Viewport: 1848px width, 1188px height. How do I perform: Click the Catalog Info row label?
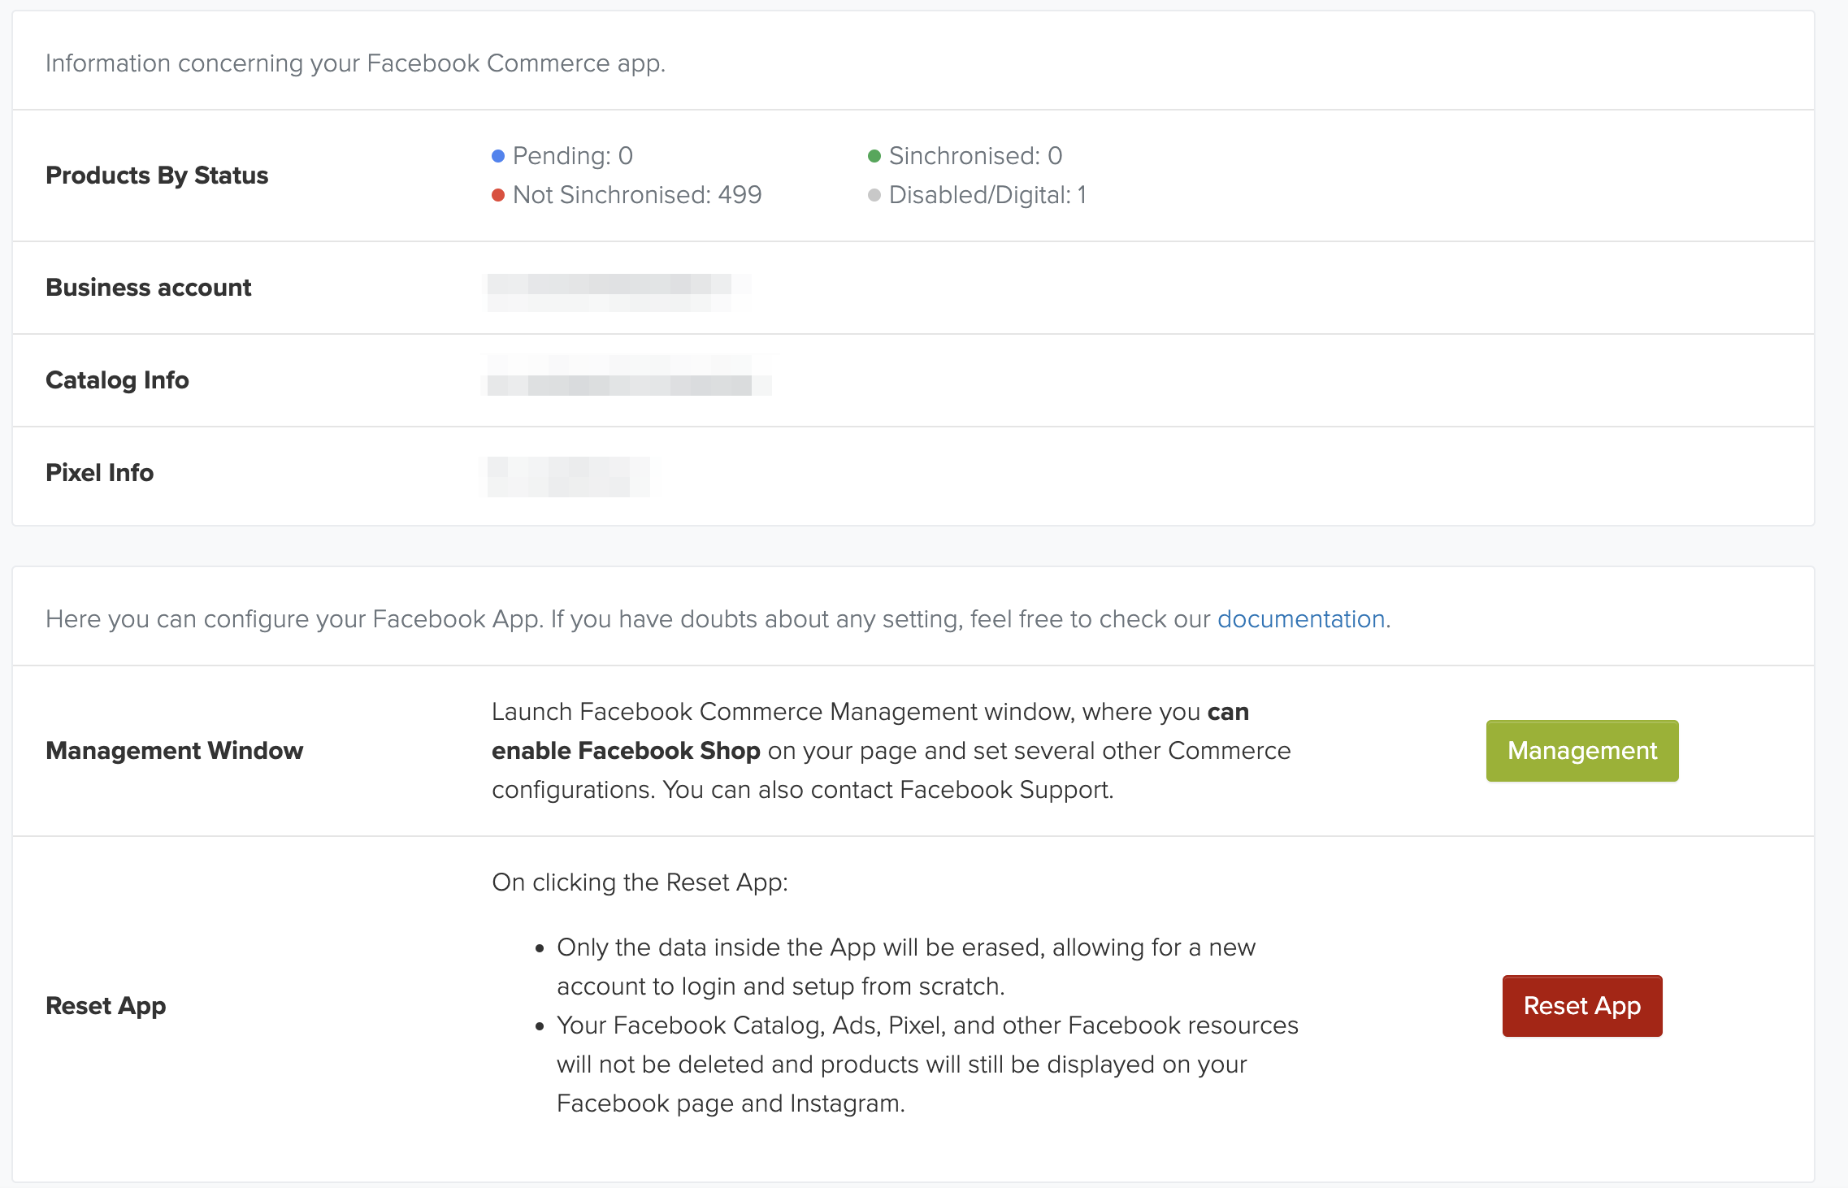117,380
